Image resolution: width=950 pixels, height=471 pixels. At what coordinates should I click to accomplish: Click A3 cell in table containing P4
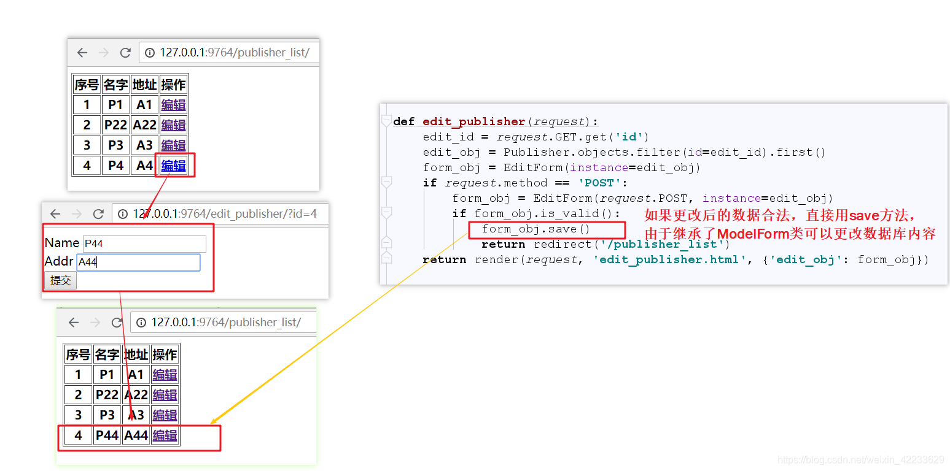(144, 145)
